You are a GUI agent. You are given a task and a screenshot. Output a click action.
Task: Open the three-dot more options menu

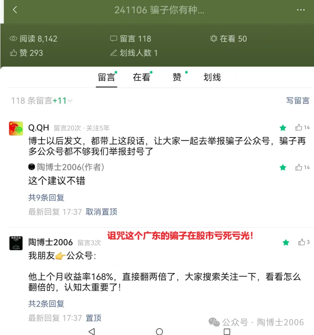(x=301, y=10)
